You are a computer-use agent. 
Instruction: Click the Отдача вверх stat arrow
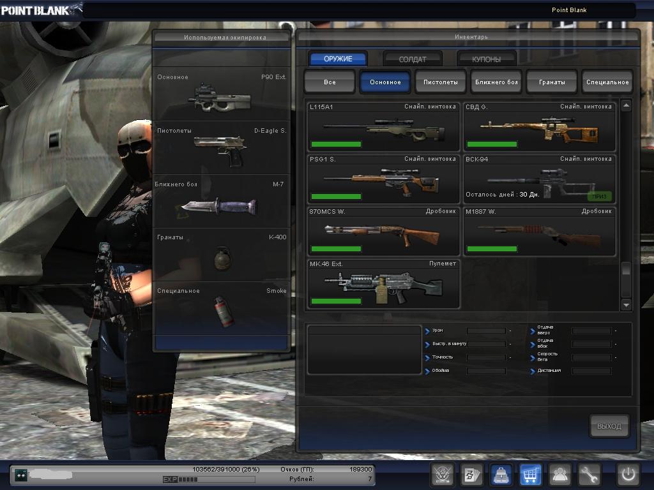coord(533,331)
